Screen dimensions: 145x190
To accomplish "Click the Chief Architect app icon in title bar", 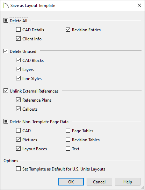I will coord(6,6).
